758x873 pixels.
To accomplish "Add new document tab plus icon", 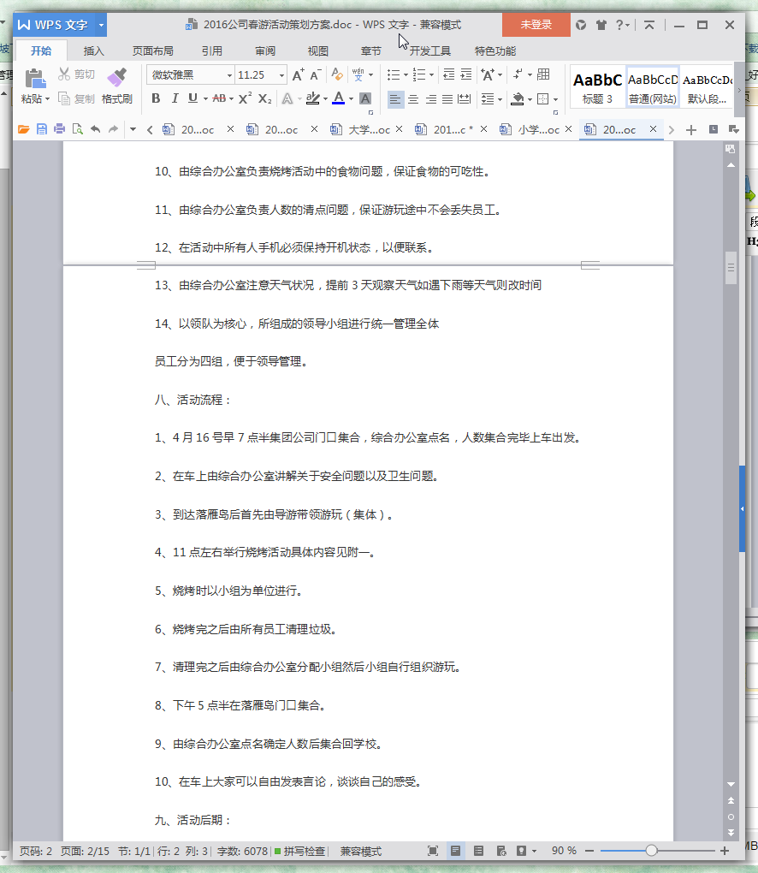I will coord(690,130).
